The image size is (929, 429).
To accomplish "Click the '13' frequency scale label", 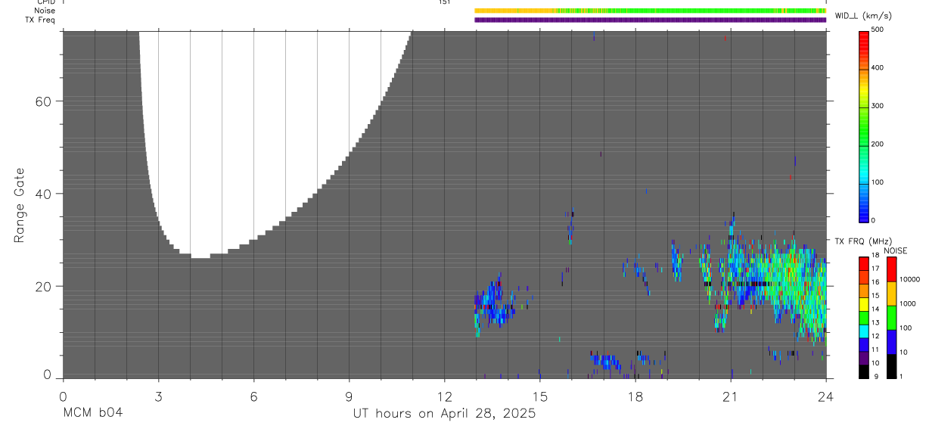I will click(876, 322).
